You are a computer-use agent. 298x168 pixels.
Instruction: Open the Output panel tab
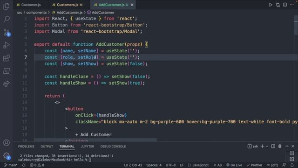tap(47, 146)
